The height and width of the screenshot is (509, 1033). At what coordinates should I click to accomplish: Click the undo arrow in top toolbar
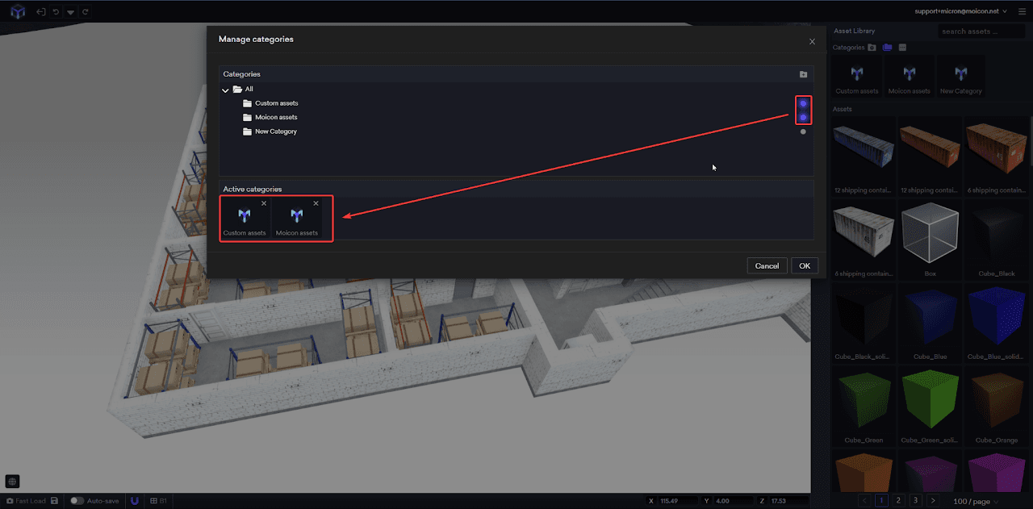[x=55, y=12]
